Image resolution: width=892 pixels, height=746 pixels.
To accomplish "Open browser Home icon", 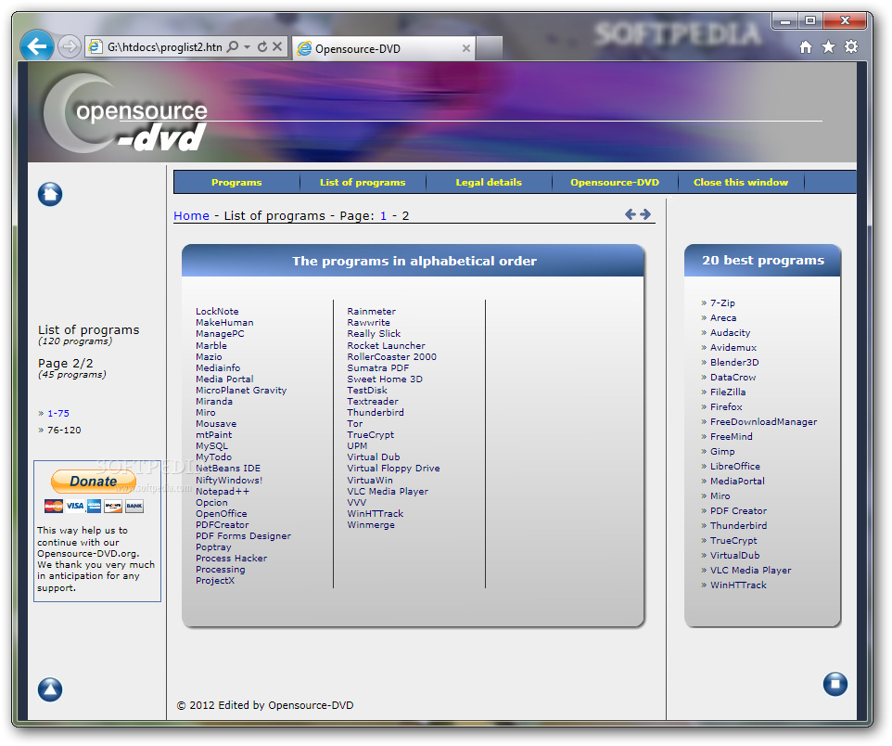I will point(806,46).
